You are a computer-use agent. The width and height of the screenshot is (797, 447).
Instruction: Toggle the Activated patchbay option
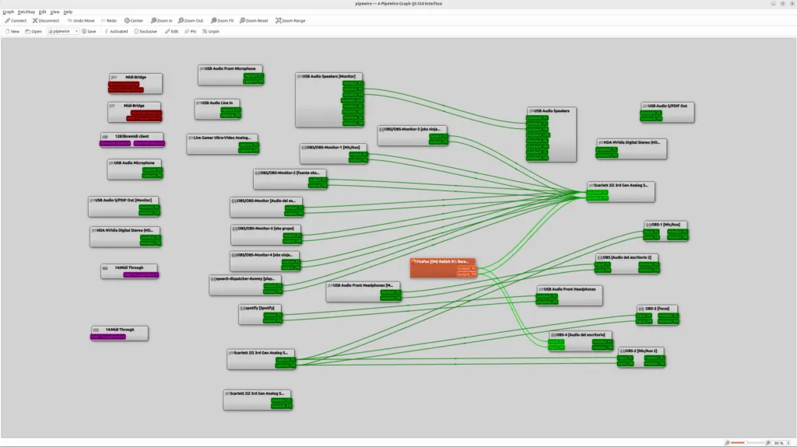[116, 31]
